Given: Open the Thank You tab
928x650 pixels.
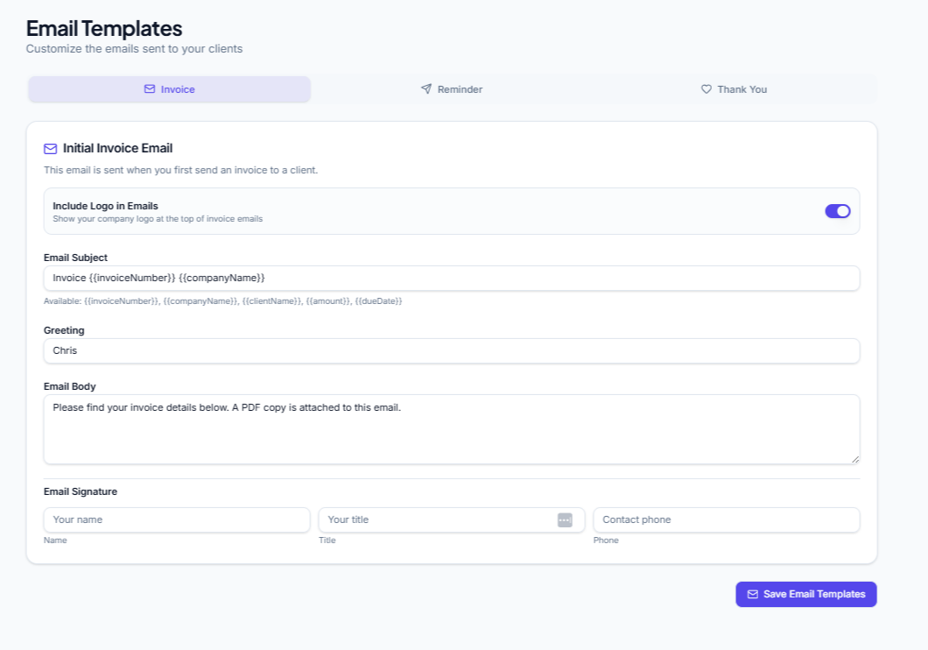Looking at the screenshot, I should (x=734, y=88).
